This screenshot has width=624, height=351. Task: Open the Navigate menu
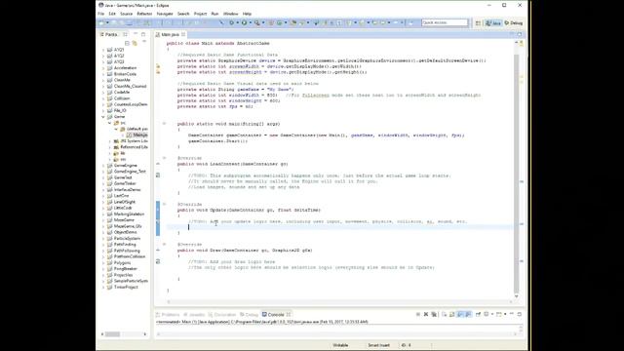165,14
